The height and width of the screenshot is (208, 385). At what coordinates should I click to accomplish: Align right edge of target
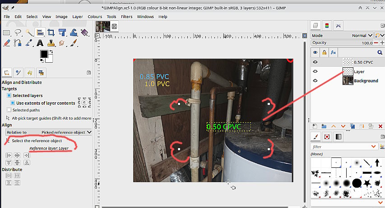coord(27,155)
